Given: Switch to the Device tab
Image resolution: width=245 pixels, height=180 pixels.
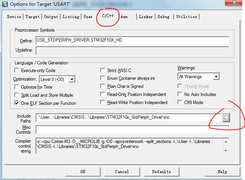Looking at the screenshot, I should (x=14, y=17).
